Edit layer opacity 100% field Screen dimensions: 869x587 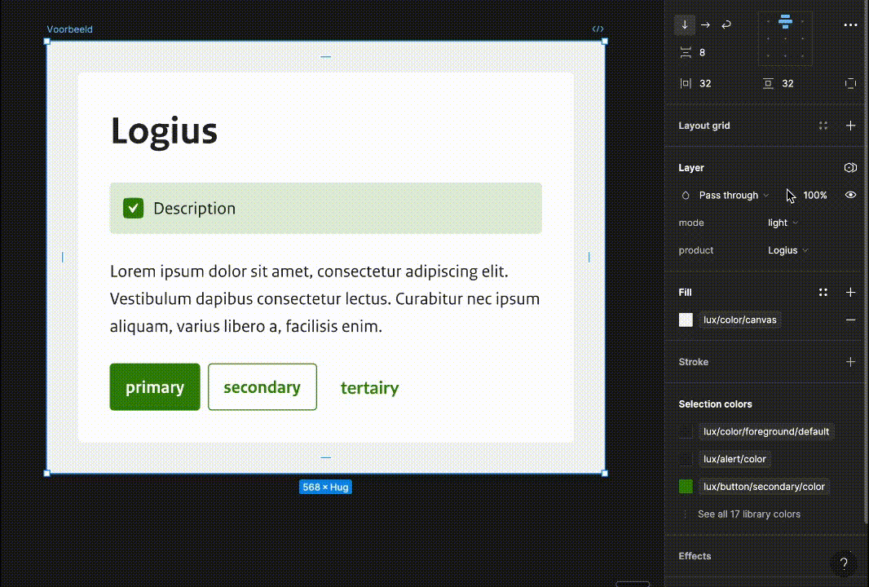tap(814, 195)
